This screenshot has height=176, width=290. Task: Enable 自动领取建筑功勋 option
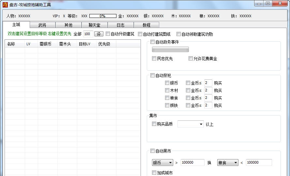tap(179, 34)
